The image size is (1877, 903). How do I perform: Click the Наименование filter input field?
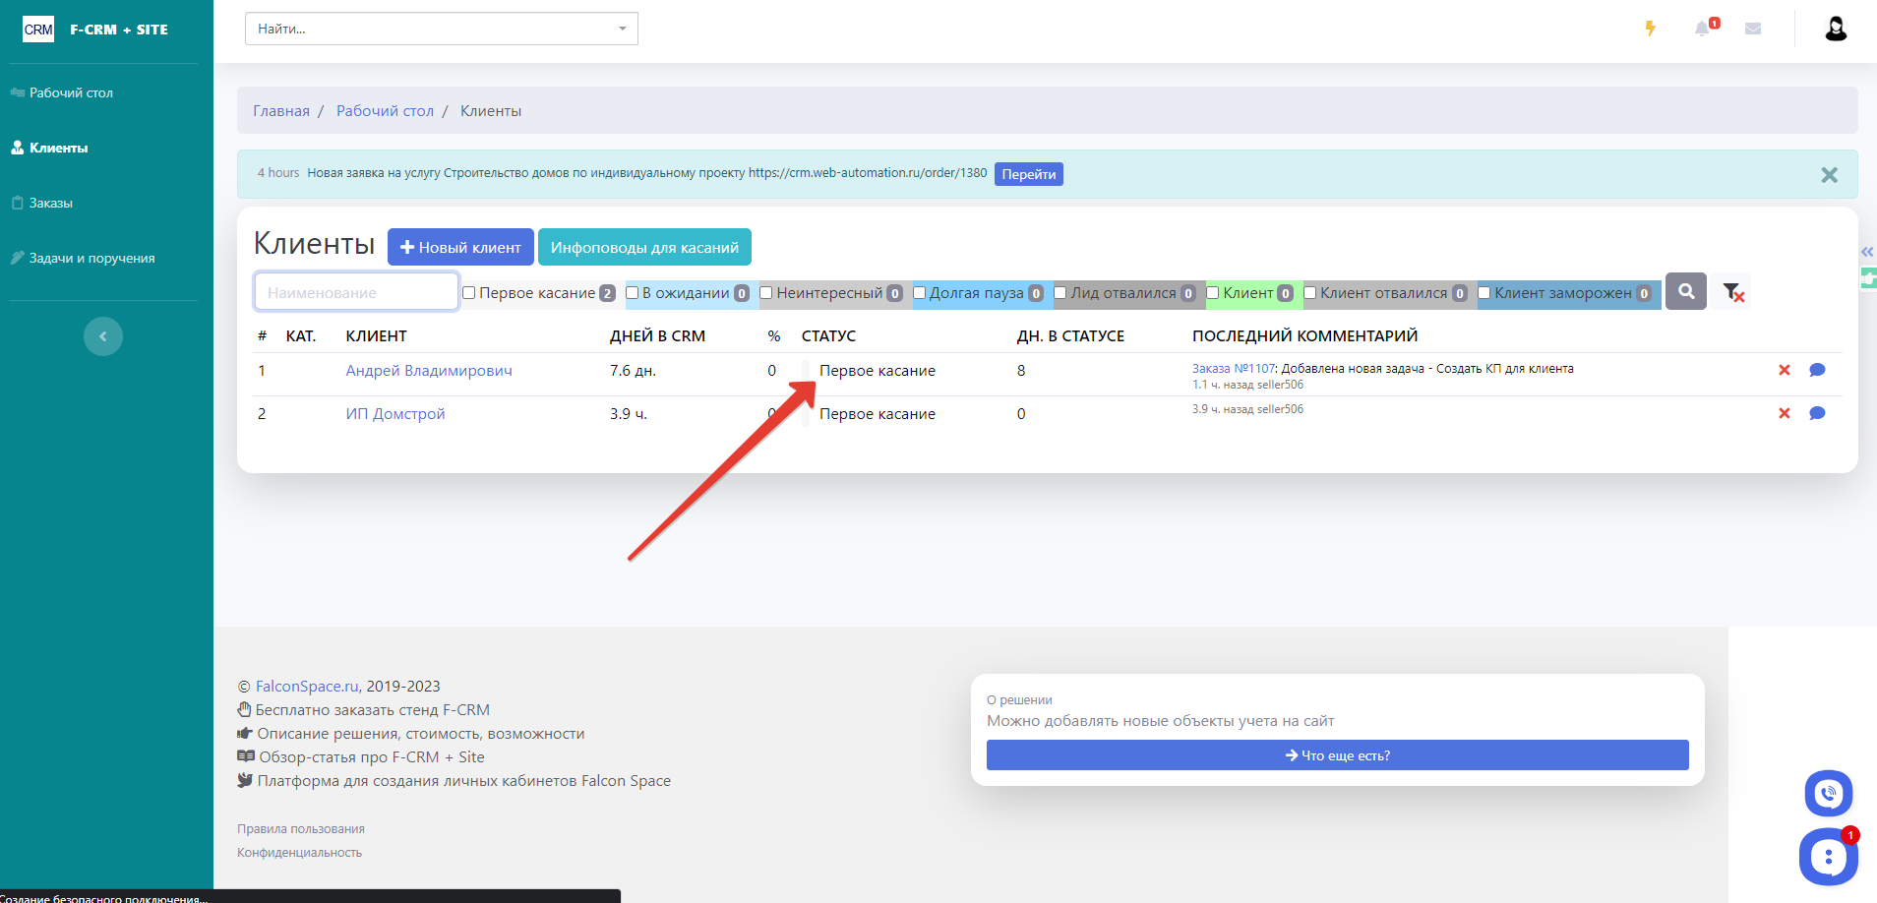pos(356,292)
